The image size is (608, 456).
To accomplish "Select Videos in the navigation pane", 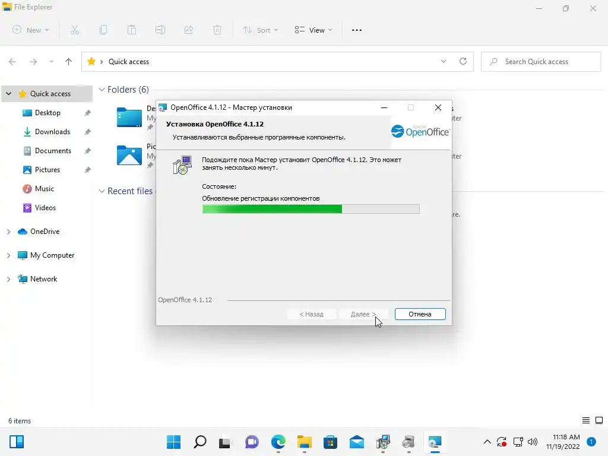I will 45,208.
